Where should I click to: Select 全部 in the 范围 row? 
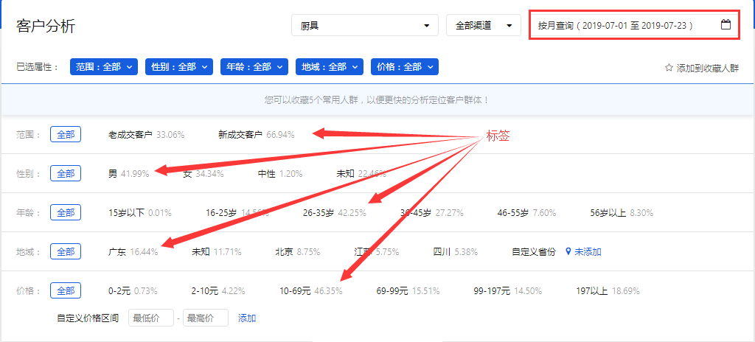(x=66, y=134)
